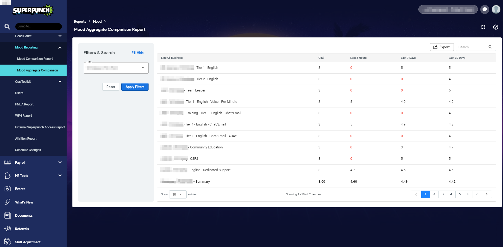Screen dimensions: 503x247
Task: Open Events via the calendar icon
Action: coord(7,189)
